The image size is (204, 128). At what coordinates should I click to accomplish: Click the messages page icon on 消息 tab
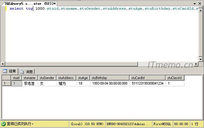click(22, 71)
